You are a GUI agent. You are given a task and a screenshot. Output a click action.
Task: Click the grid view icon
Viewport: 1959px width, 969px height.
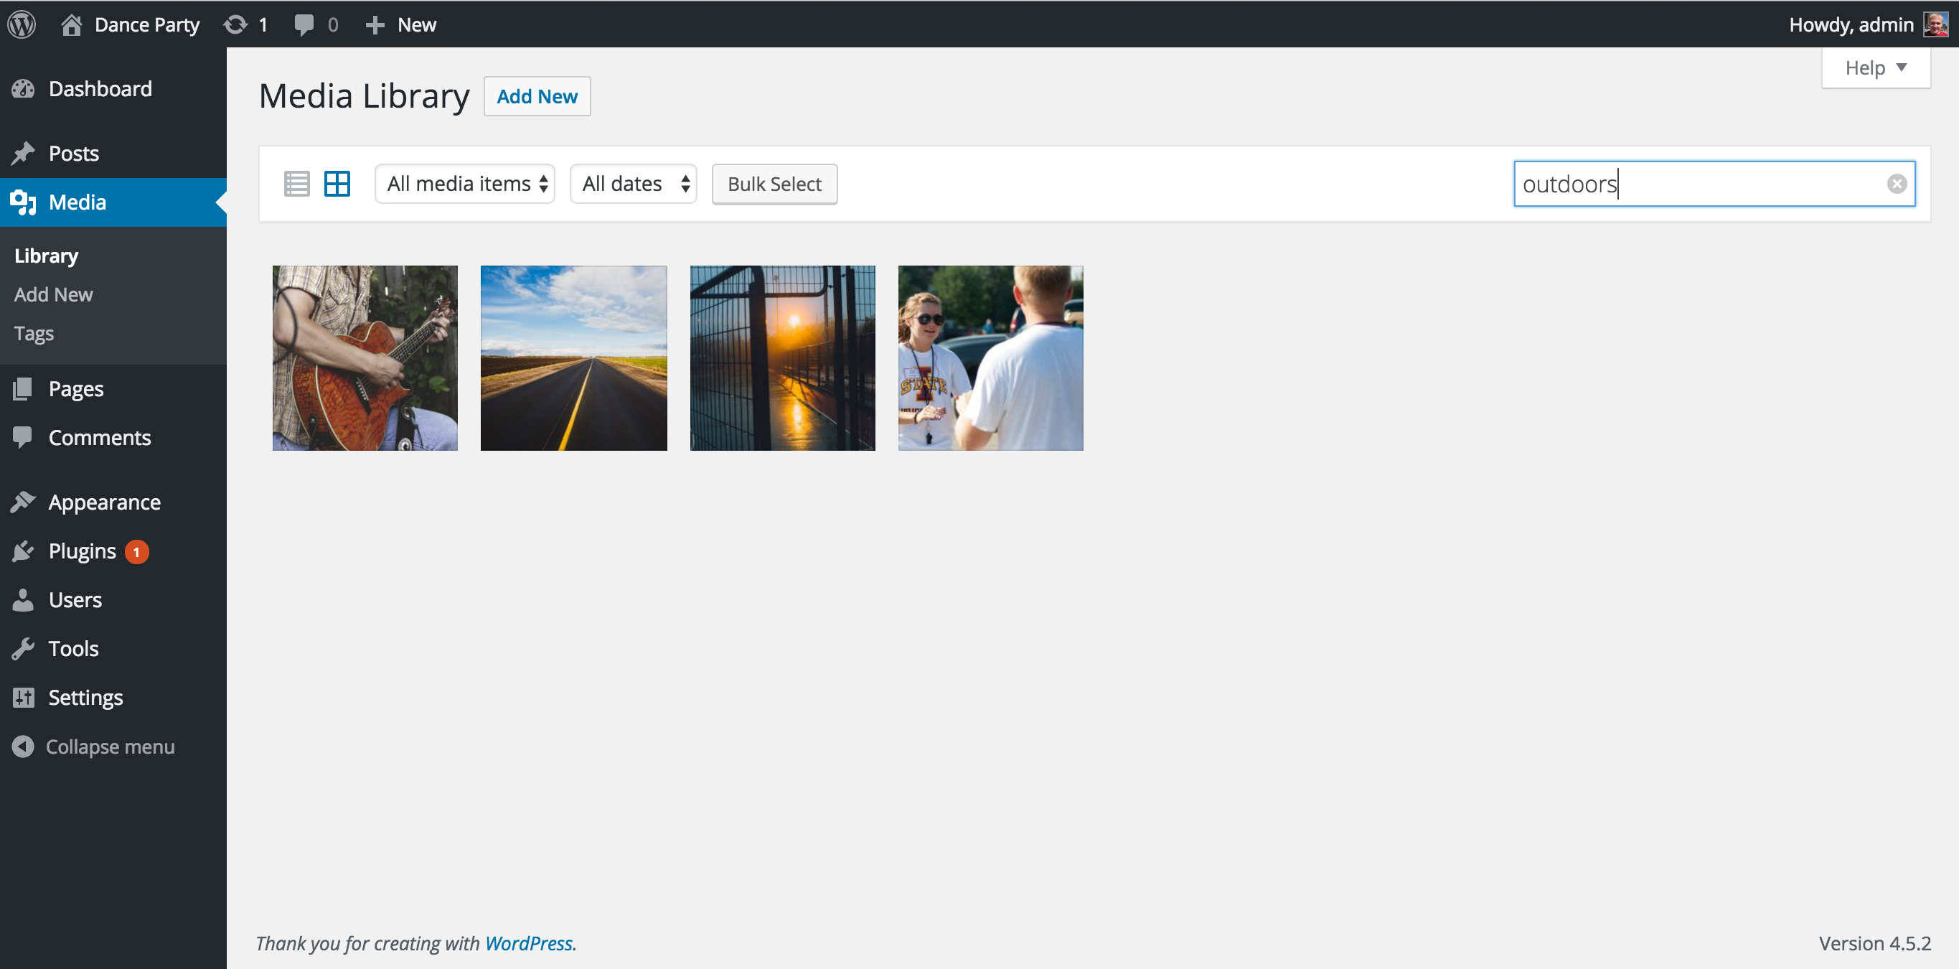coord(336,184)
